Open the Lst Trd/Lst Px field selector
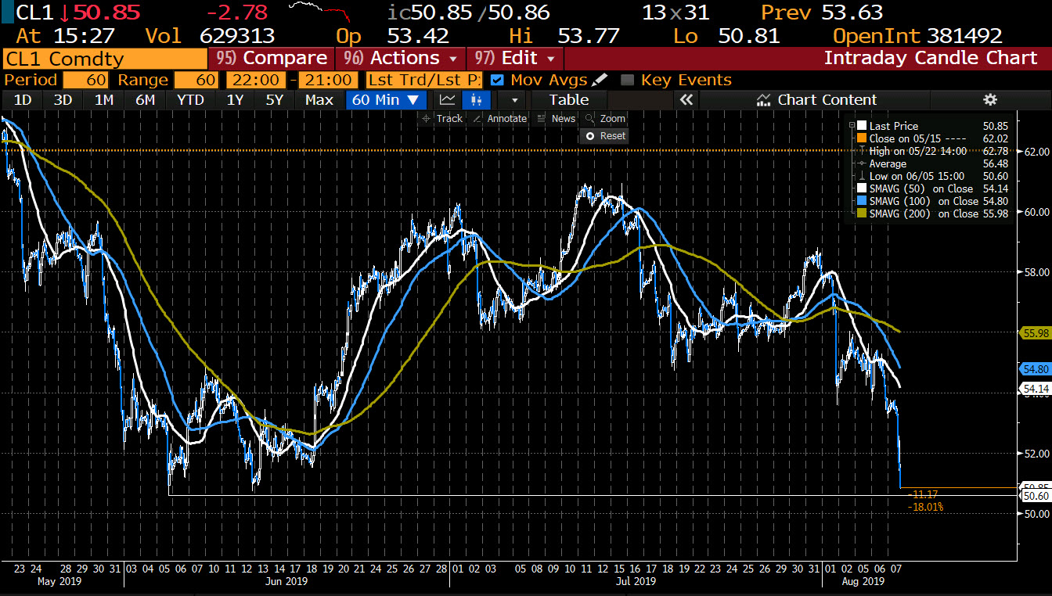 423,80
